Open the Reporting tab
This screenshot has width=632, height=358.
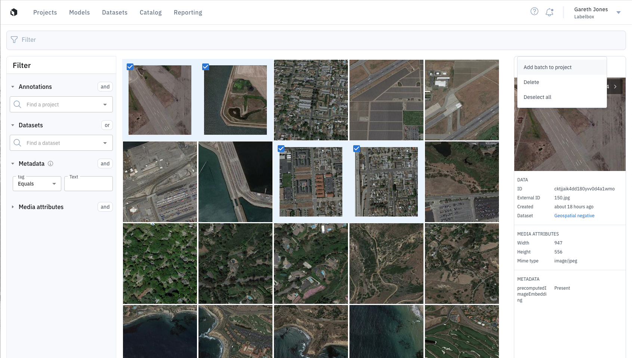pos(188,12)
